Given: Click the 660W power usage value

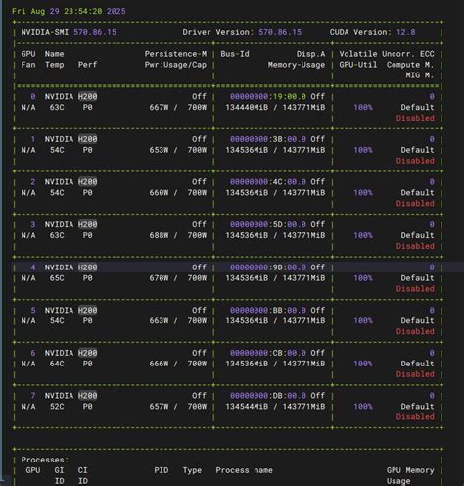Looking at the screenshot, I should (x=159, y=193).
